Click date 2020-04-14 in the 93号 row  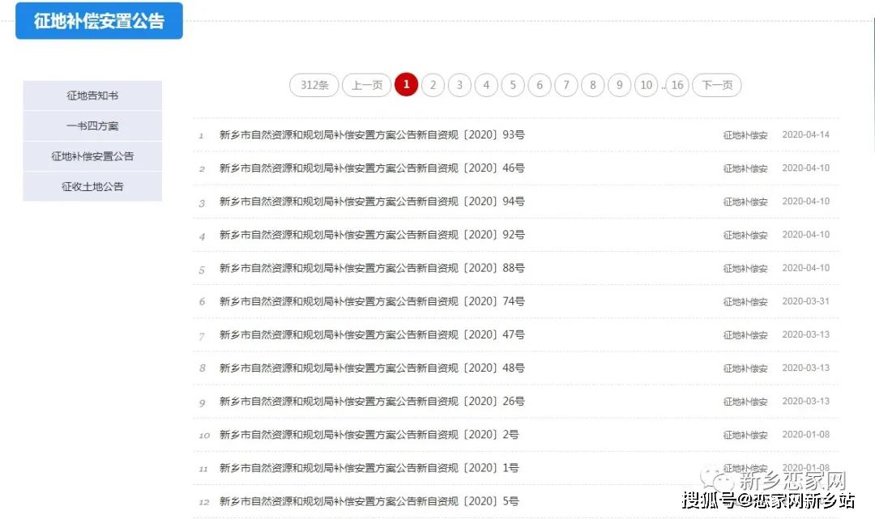coord(806,135)
